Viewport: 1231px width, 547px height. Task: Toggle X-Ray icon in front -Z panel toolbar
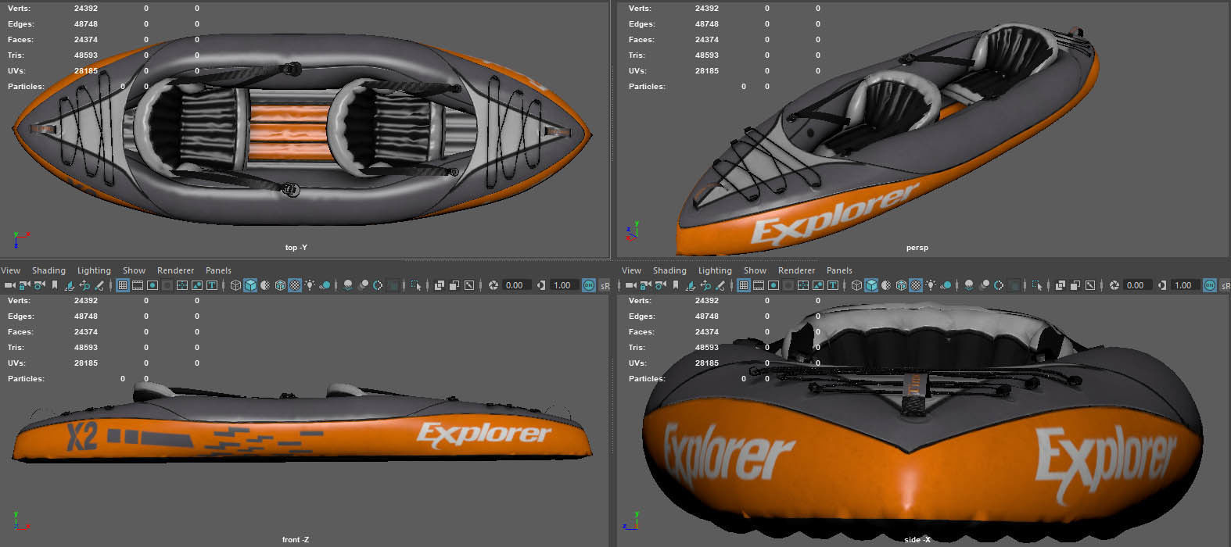(440, 285)
